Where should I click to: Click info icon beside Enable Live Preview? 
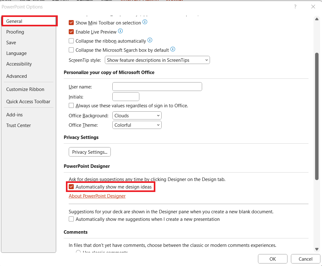click(x=120, y=31)
